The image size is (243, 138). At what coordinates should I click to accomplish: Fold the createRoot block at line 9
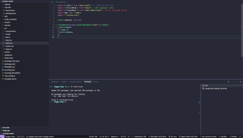(56, 25)
